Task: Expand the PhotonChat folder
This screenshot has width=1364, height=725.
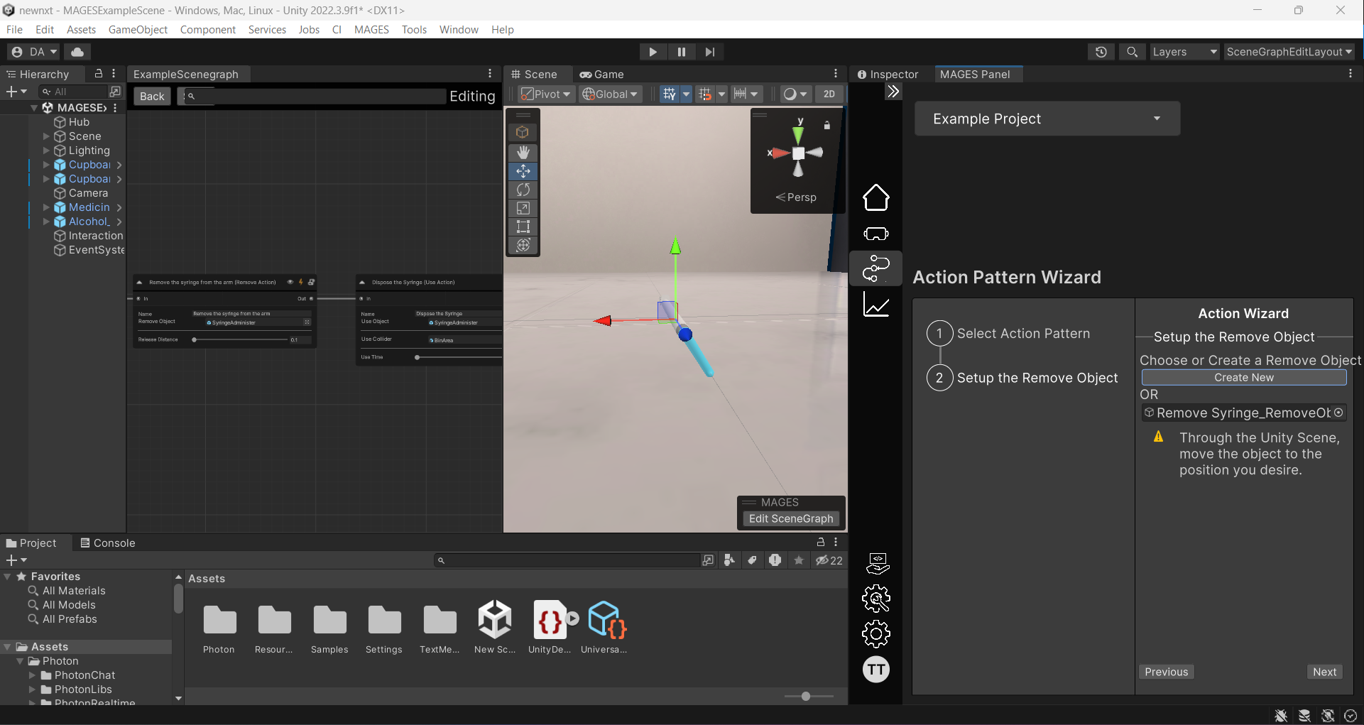Action: 32,675
